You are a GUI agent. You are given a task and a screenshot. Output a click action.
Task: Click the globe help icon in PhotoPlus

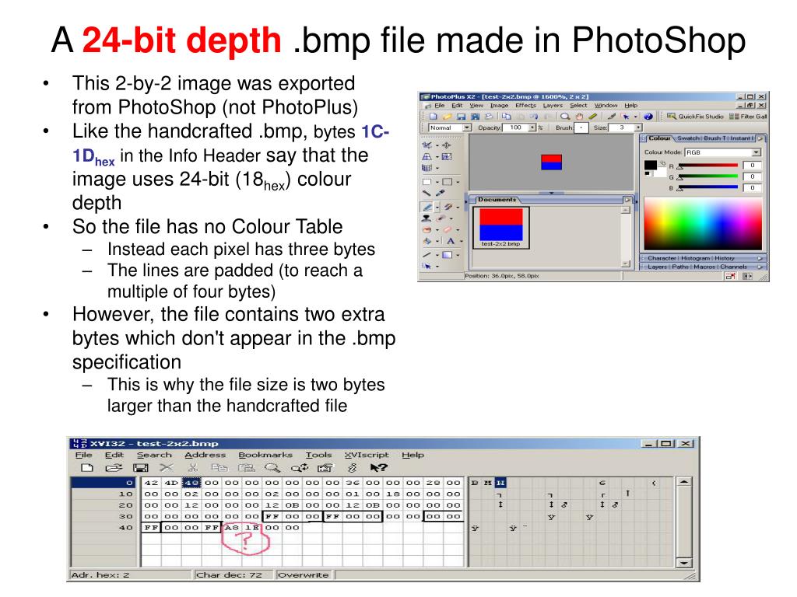648,117
